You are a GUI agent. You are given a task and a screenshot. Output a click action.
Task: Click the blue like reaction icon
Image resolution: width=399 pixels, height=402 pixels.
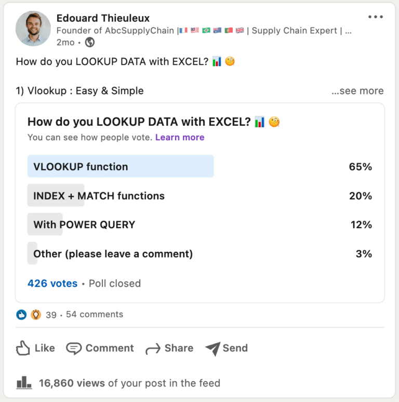click(21, 314)
